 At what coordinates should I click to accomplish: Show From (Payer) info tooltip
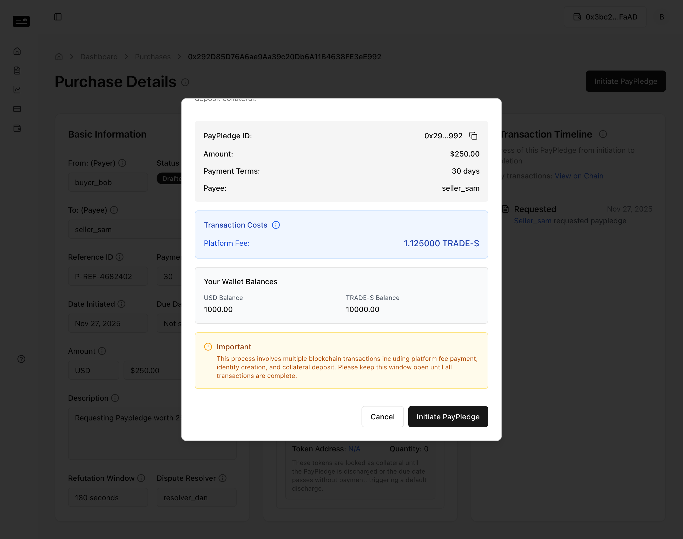coord(122,163)
